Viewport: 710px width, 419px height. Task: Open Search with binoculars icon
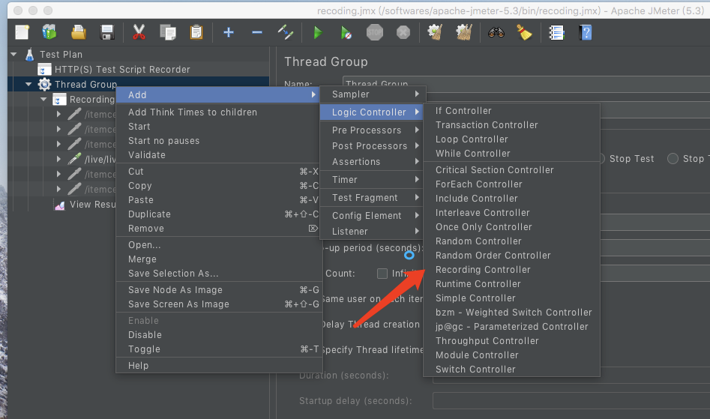tap(496, 32)
